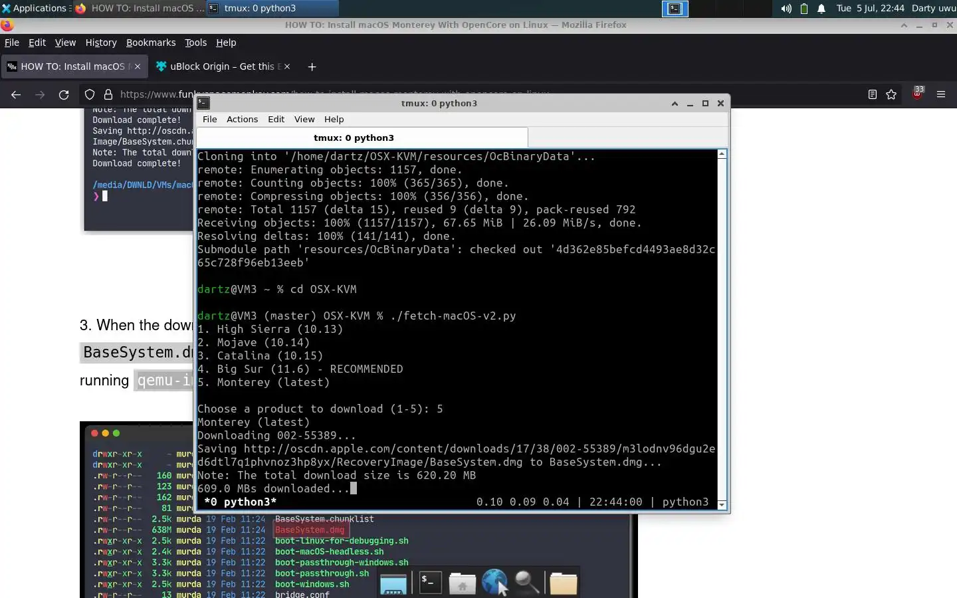
Task: Open the Tools menu in Firefox
Action: click(195, 43)
